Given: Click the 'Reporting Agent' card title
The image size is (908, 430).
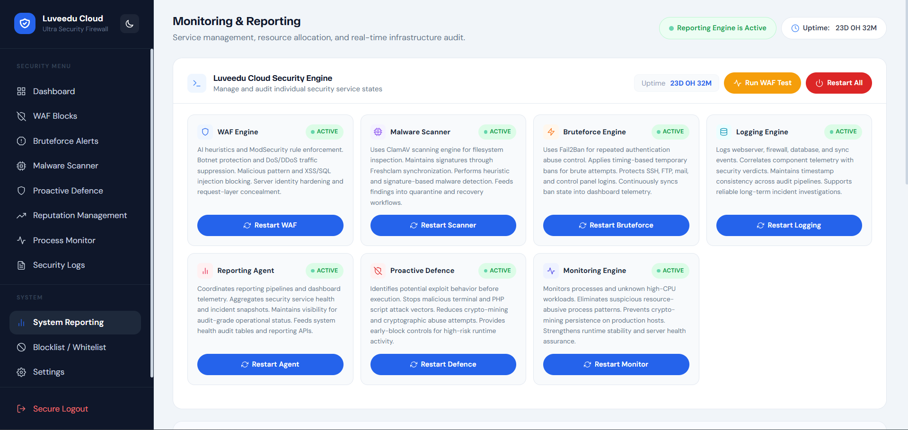Looking at the screenshot, I should pyautogui.click(x=246, y=271).
